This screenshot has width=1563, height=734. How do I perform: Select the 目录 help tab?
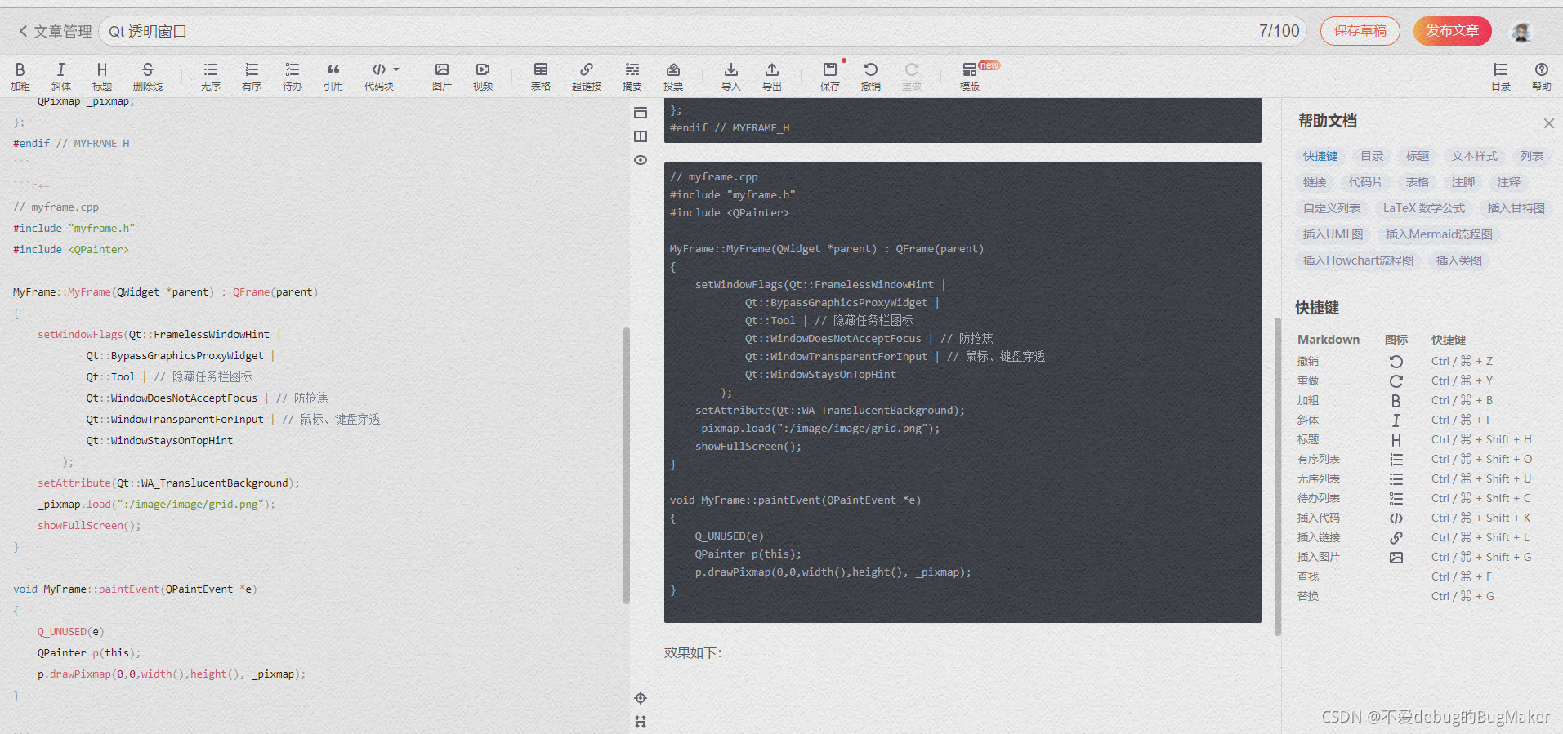click(1372, 156)
